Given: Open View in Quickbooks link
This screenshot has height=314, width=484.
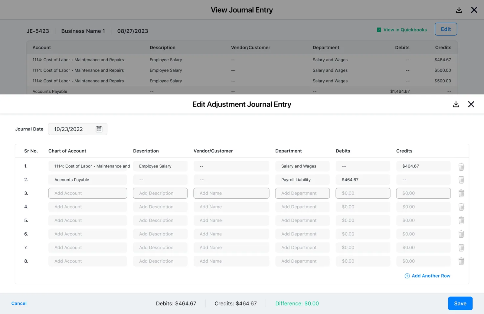Looking at the screenshot, I should (x=405, y=30).
